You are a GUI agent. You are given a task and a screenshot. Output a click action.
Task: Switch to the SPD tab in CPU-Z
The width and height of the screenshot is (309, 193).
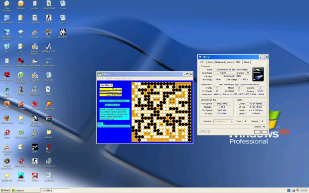click(238, 62)
